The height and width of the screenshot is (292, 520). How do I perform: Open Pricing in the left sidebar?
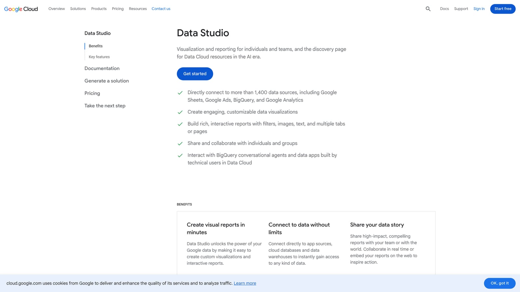(x=92, y=93)
